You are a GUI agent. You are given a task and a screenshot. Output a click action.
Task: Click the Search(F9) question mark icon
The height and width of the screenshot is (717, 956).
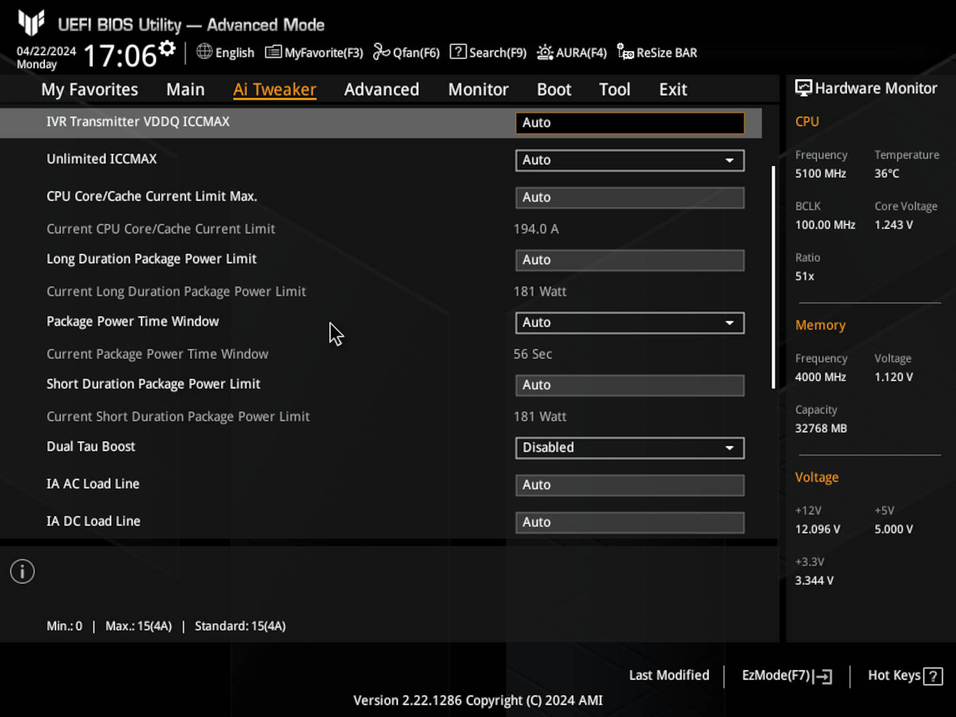458,52
